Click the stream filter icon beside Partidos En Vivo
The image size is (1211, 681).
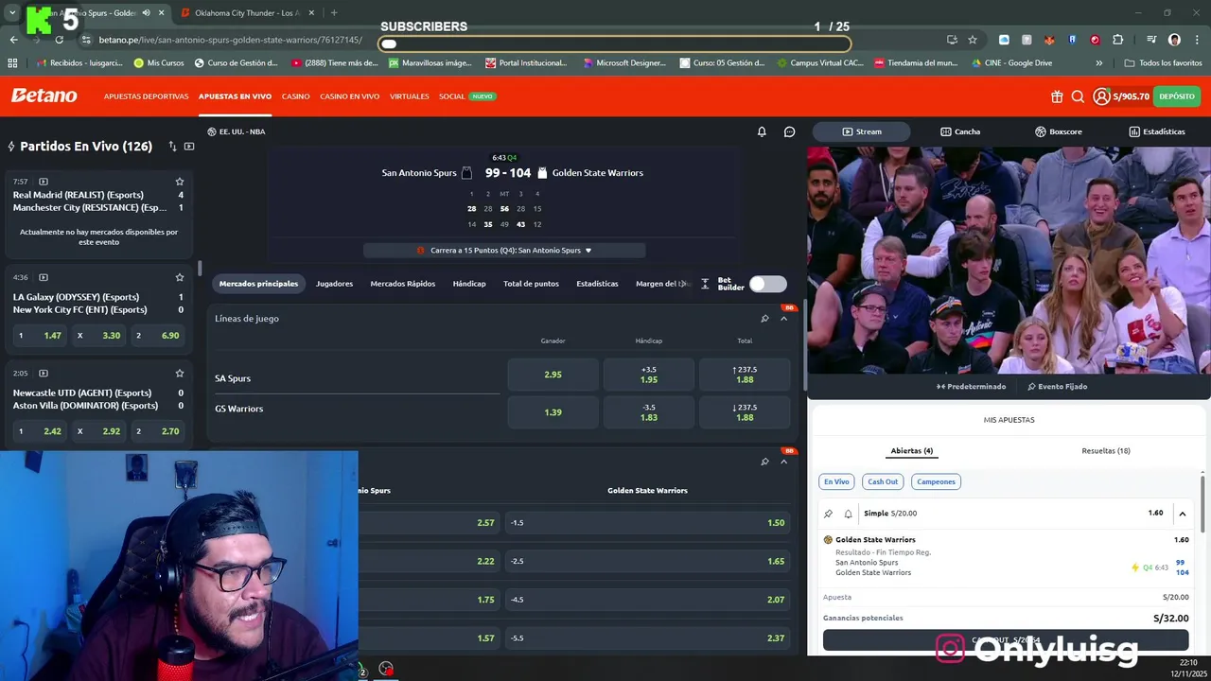tap(189, 147)
